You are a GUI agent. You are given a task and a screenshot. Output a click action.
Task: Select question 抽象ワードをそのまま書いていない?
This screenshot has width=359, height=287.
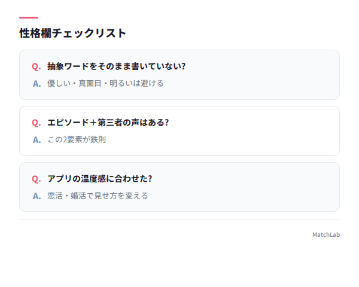[116, 66]
